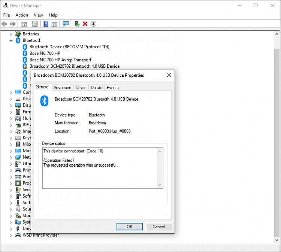
Task: Click the Batteries category icon
Action: (18, 34)
